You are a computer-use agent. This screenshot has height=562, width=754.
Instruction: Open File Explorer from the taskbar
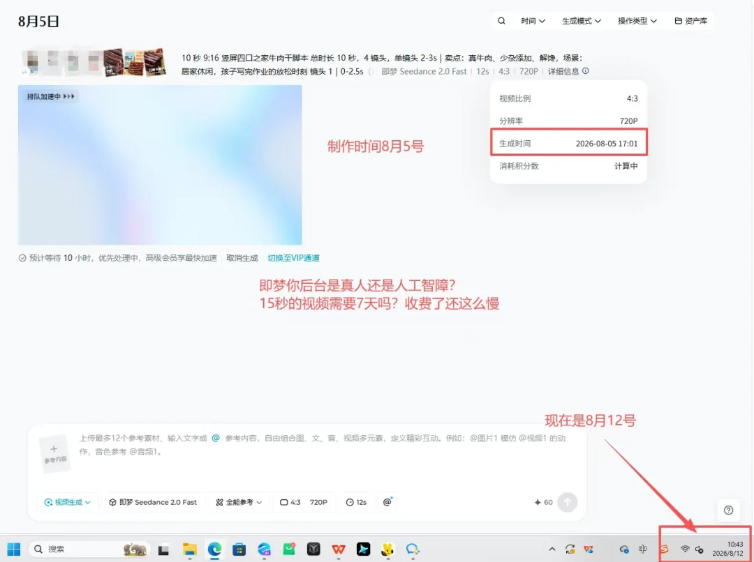point(189,549)
